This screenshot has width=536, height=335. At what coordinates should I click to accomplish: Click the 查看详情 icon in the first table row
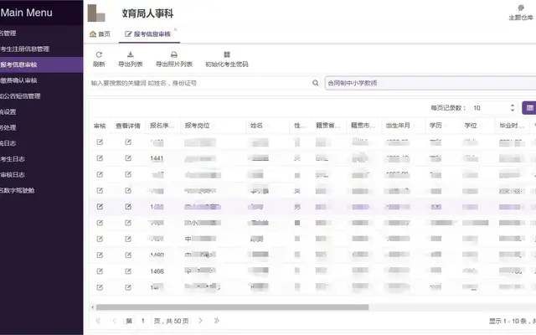(128, 142)
